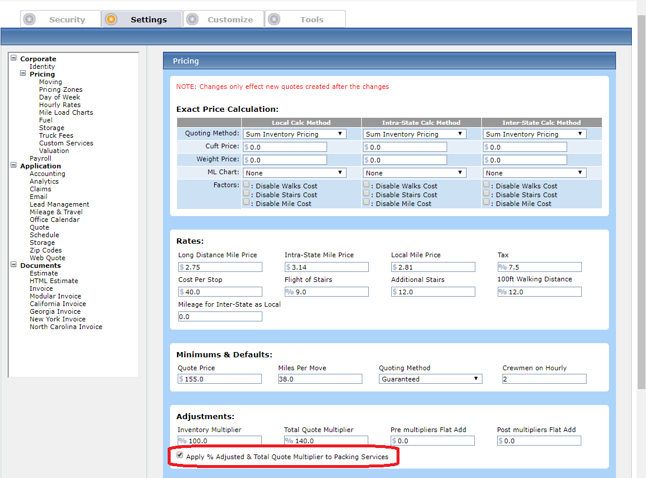Click the Inter-State Weight Price field
This screenshot has height=478, width=646.
(x=525, y=160)
